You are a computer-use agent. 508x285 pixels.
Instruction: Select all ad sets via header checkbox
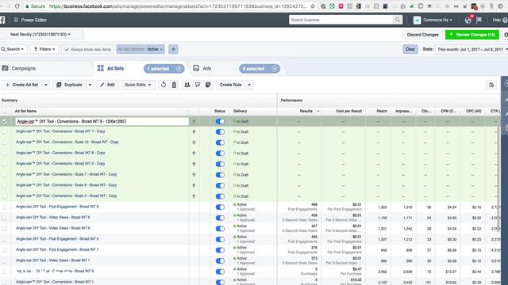click(x=5, y=111)
